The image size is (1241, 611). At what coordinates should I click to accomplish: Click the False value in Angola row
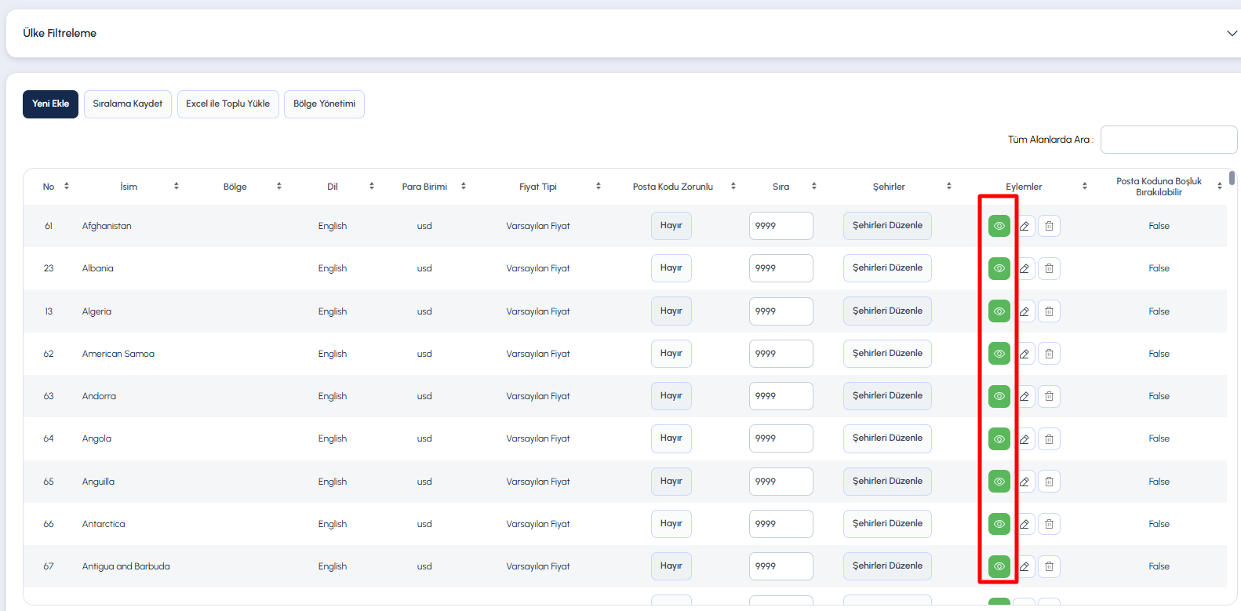[1159, 438]
